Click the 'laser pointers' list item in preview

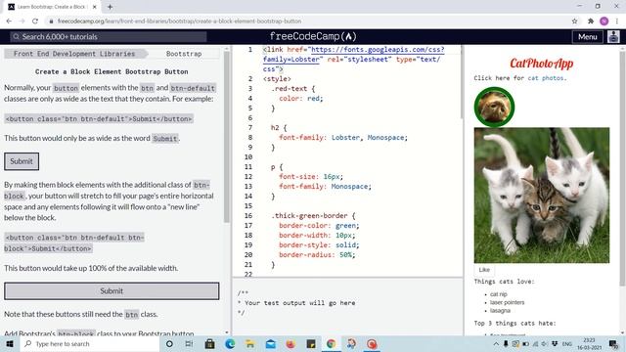click(x=507, y=302)
